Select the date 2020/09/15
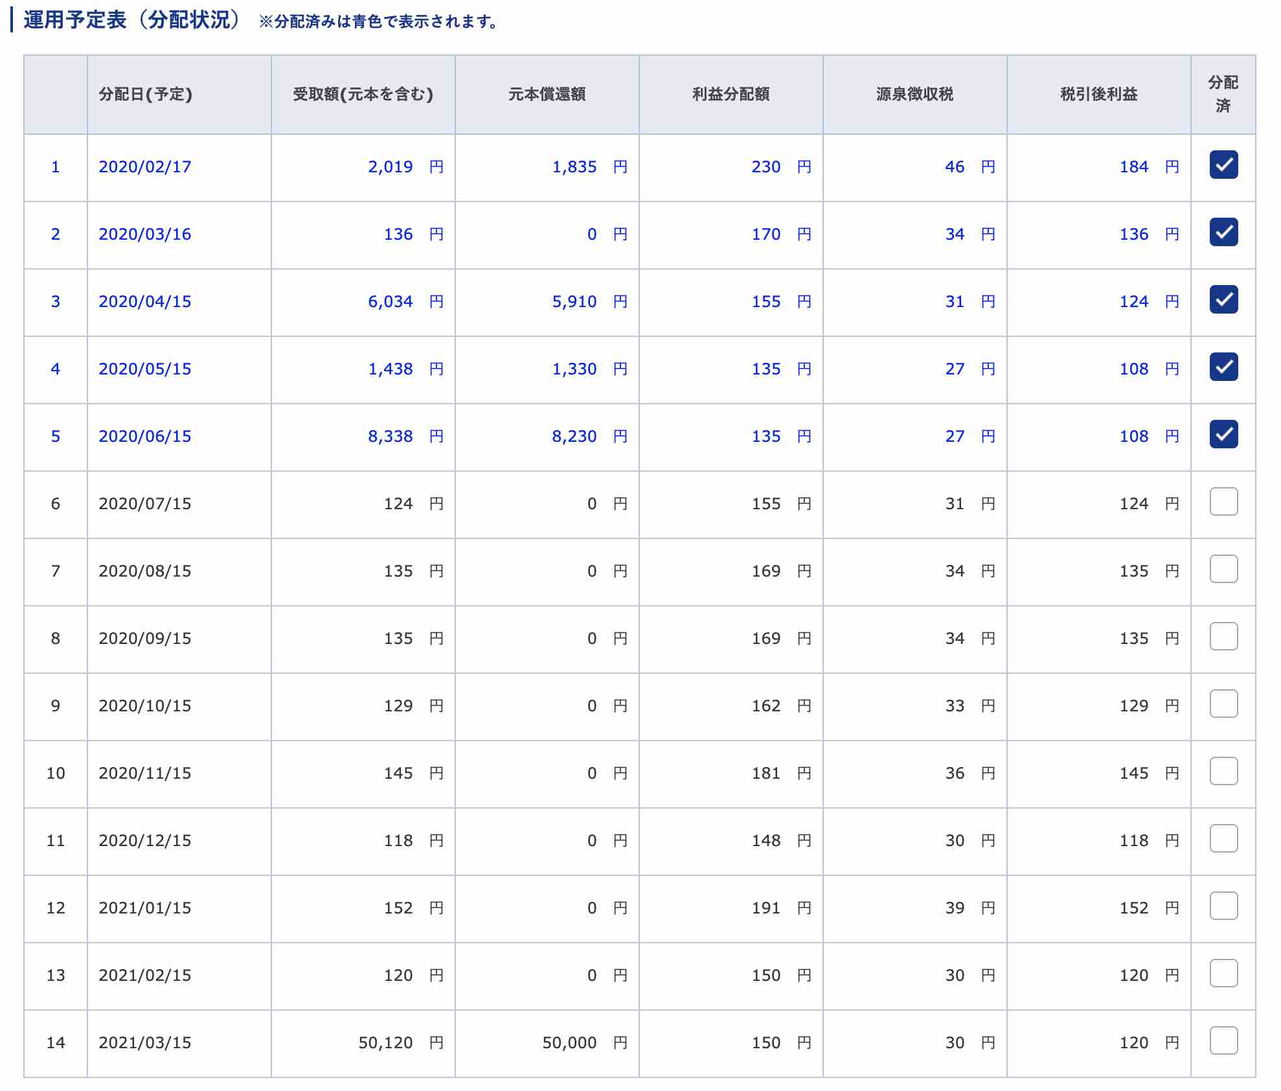 tap(145, 639)
